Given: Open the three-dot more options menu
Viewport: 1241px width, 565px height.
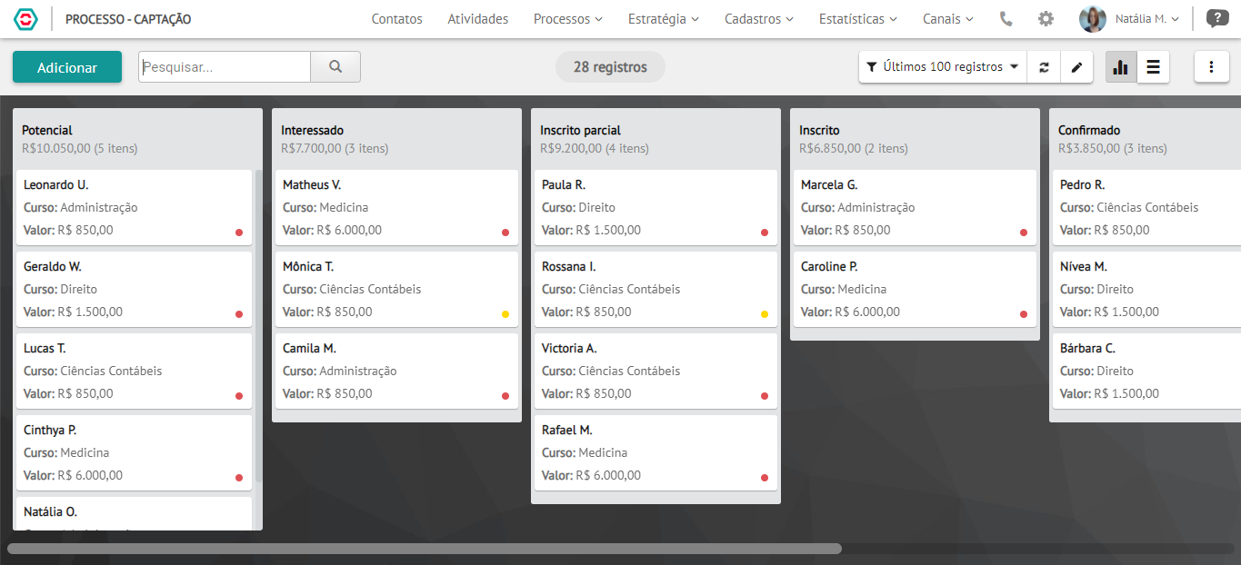Looking at the screenshot, I should tap(1211, 66).
